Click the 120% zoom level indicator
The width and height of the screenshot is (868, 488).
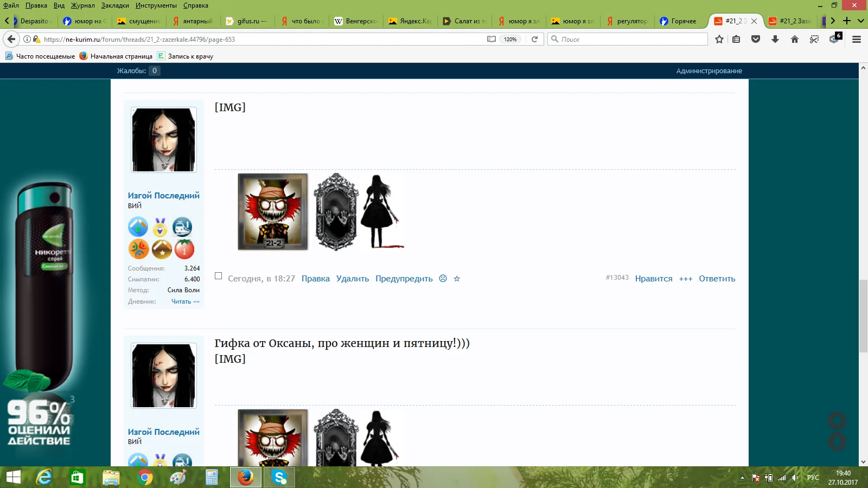pyautogui.click(x=510, y=39)
